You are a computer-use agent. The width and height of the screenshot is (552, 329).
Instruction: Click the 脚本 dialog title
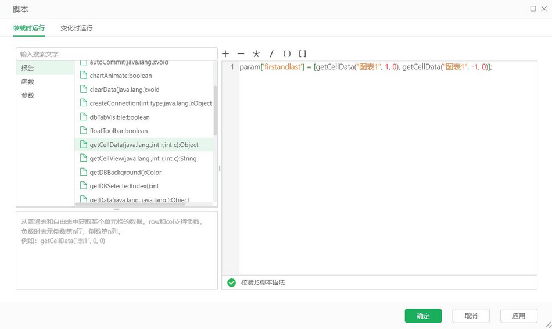point(20,9)
